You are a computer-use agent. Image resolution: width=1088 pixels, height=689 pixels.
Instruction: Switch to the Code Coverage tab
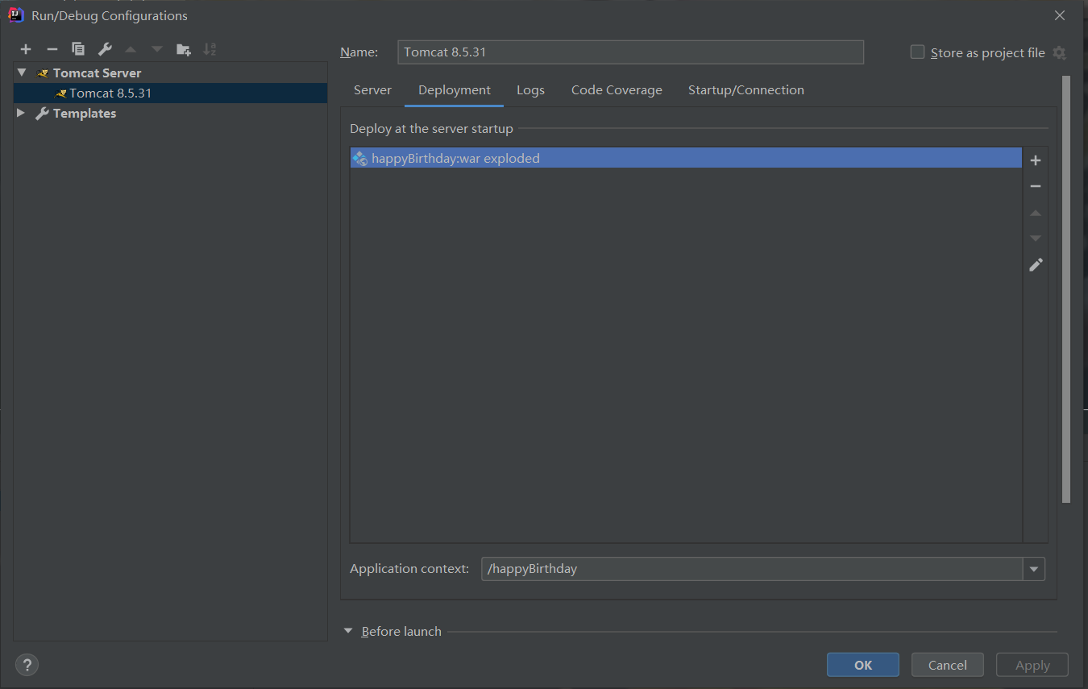pyautogui.click(x=617, y=90)
